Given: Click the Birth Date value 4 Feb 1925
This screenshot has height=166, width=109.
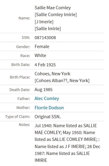Looking at the screenshot, I should click(x=45, y=65).
